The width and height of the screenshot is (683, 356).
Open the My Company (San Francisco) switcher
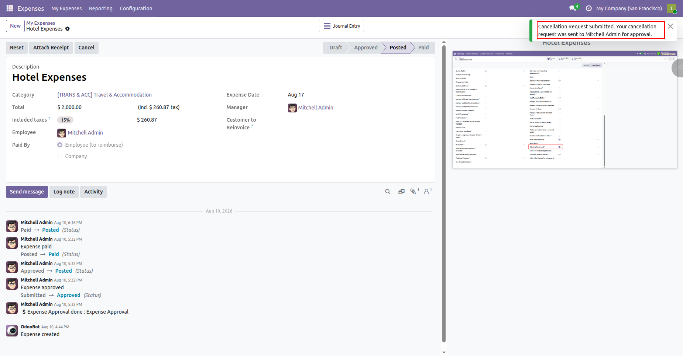pyautogui.click(x=629, y=8)
